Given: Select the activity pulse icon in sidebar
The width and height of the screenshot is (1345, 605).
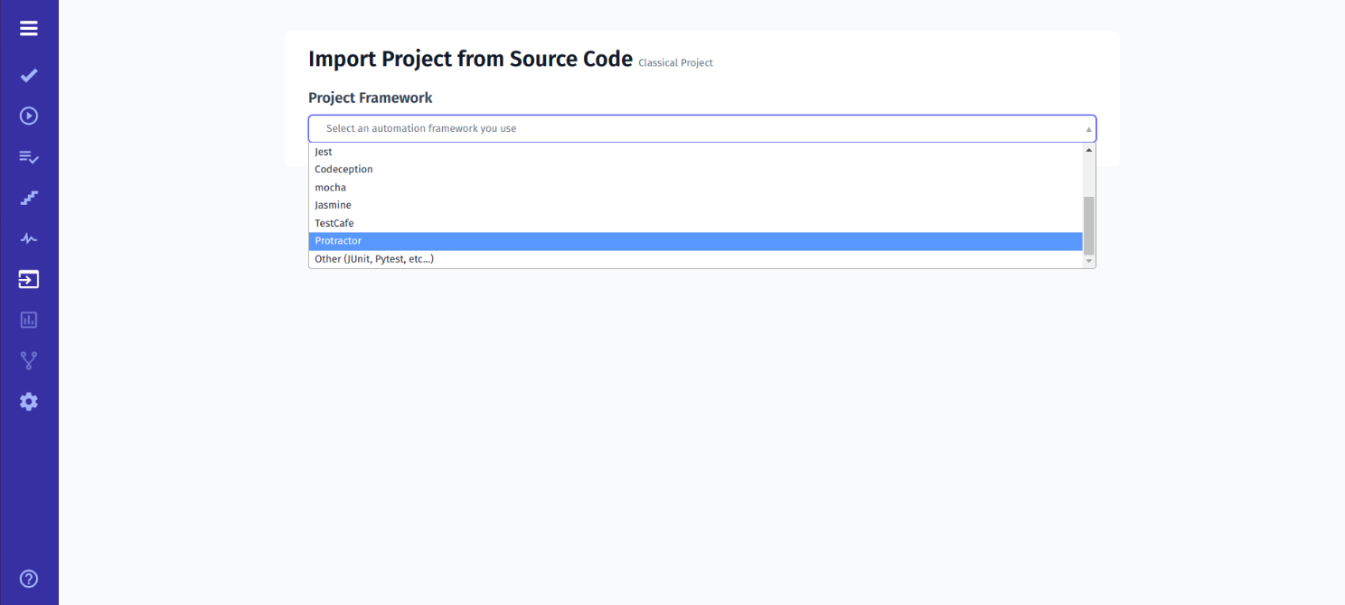Looking at the screenshot, I should click(x=28, y=238).
